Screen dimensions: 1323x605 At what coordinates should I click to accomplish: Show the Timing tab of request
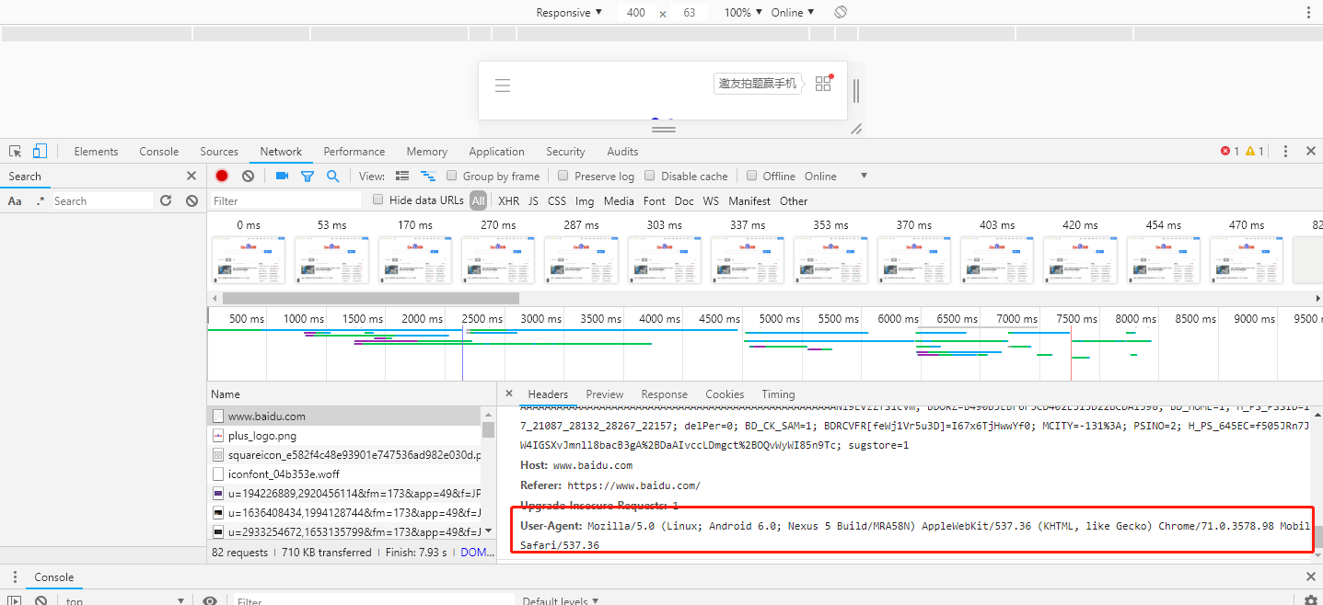pyautogui.click(x=778, y=394)
